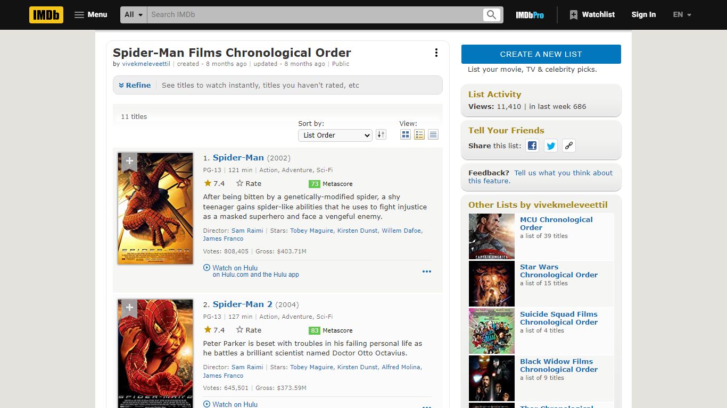Open the Suicide Squad list thumbnail

492,331
